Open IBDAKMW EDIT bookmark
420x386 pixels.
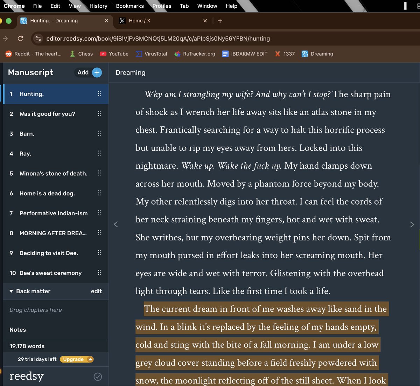(x=245, y=54)
